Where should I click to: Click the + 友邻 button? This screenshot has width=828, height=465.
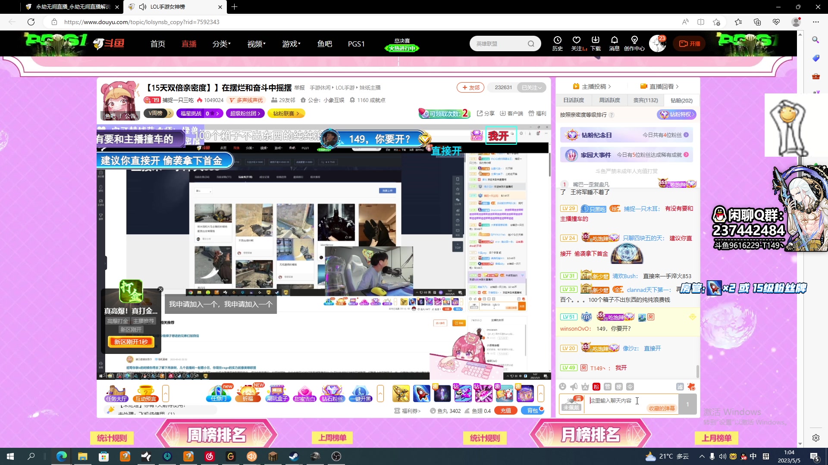[x=470, y=87]
